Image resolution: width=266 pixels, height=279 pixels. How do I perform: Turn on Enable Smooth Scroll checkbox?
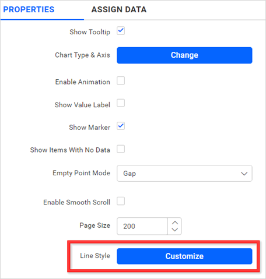121,201
